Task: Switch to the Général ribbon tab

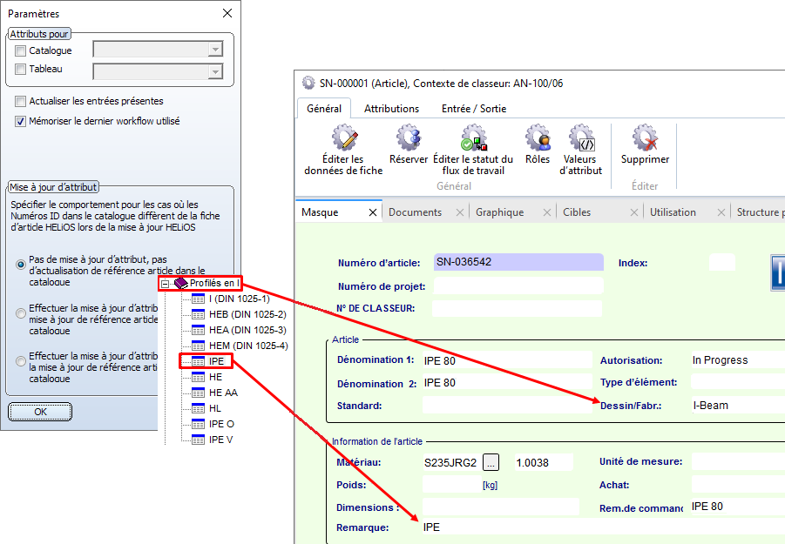Action: pos(324,109)
